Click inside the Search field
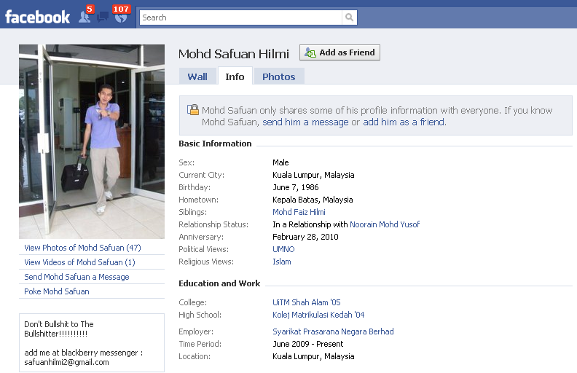Viewport: 577px width, 373px height. (x=240, y=17)
